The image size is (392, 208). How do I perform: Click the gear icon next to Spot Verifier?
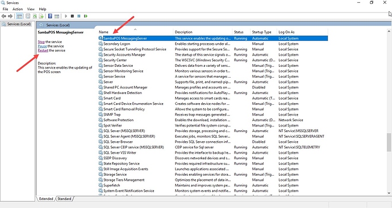point(101,125)
